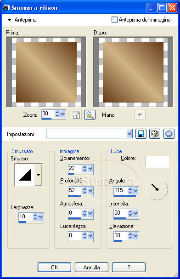Open the Angolo value slider dropdown
180x279 pixels.
pos(136,191)
